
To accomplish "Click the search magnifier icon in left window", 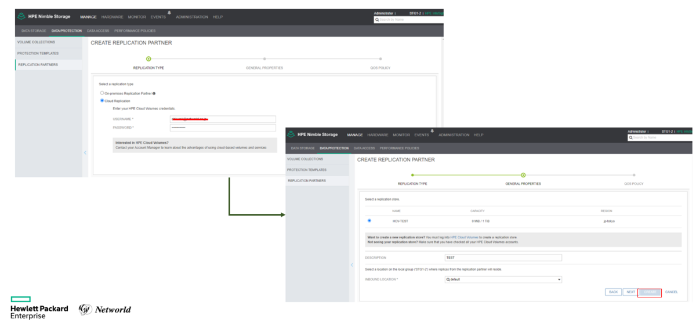I will (377, 20).
